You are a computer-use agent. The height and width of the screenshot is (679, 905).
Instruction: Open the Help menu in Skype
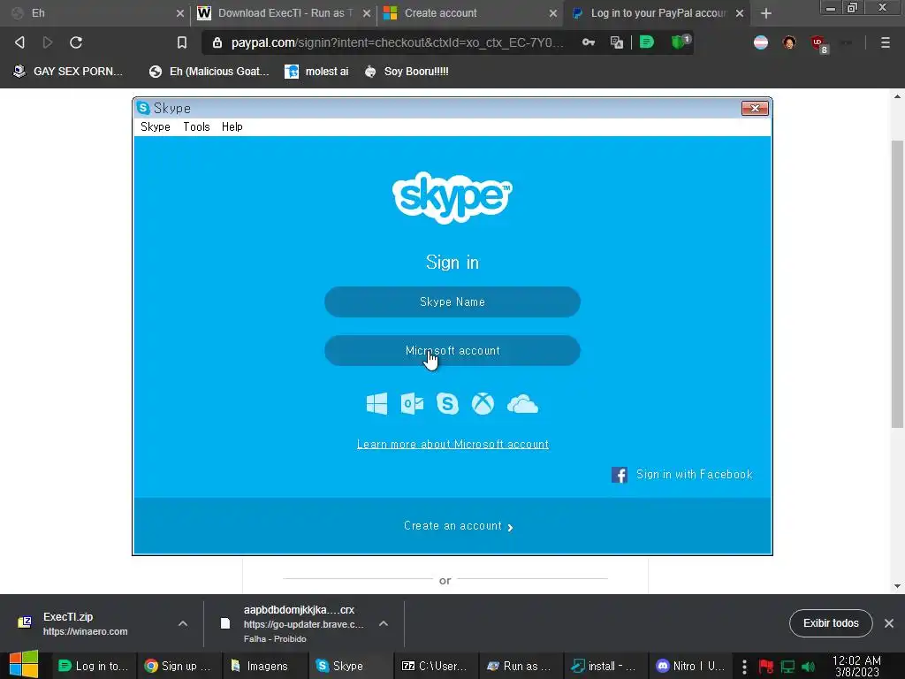pos(232,126)
